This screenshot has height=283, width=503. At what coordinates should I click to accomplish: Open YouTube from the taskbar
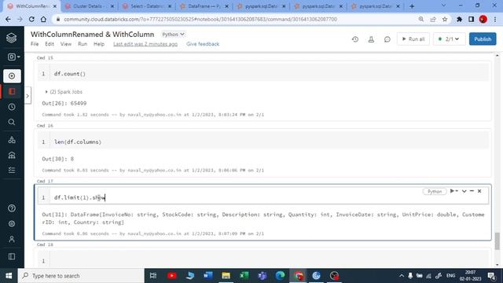[x=171, y=276]
